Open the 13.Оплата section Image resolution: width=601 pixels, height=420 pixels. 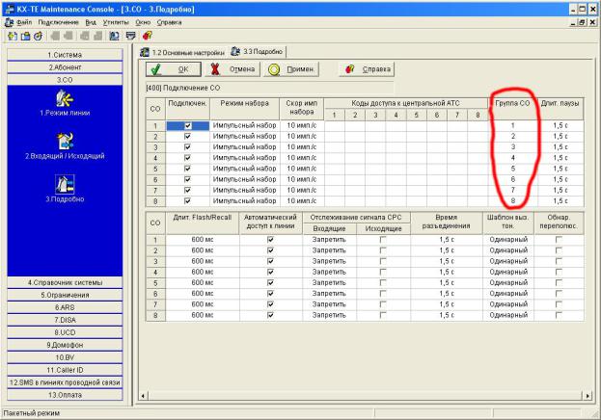click(x=65, y=395)
